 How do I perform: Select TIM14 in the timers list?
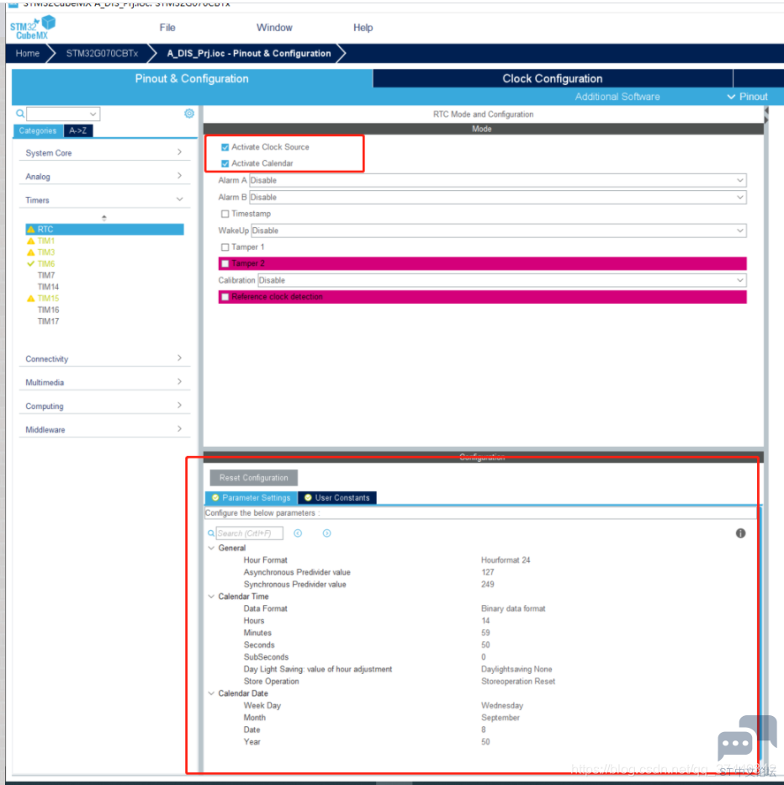[48, 287]
